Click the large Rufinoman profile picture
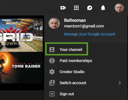Image resolution: width=128 pixels, height=100 pixels. click(x=54, y=23)
